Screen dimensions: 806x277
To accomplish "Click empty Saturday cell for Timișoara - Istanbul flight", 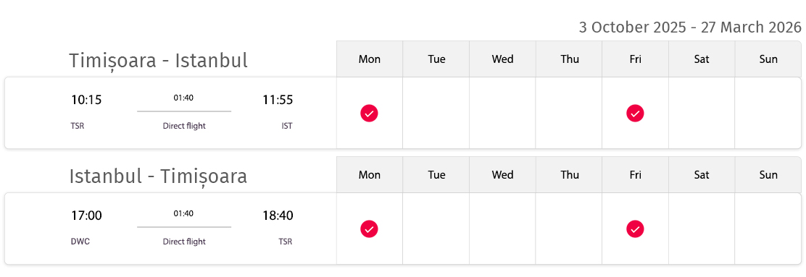I will 702,113.
